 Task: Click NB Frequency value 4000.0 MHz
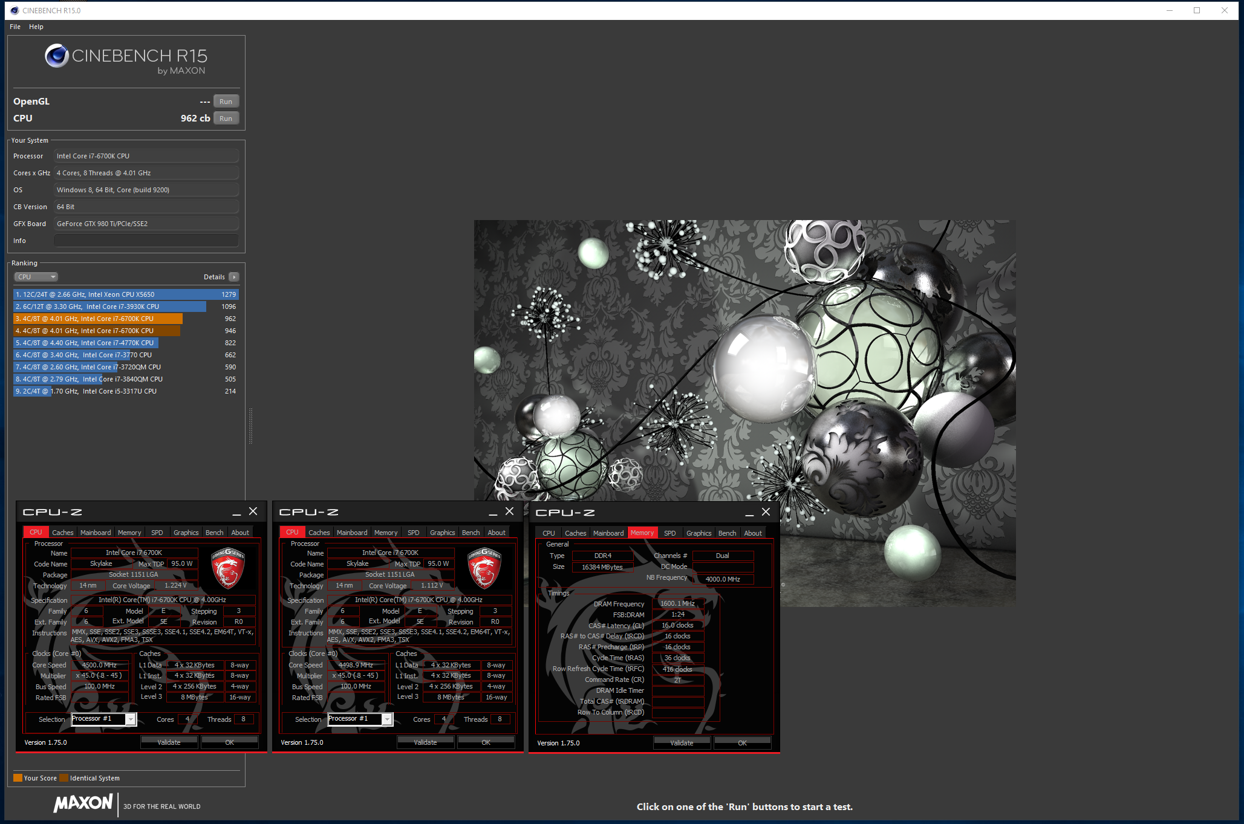(723, 579)
